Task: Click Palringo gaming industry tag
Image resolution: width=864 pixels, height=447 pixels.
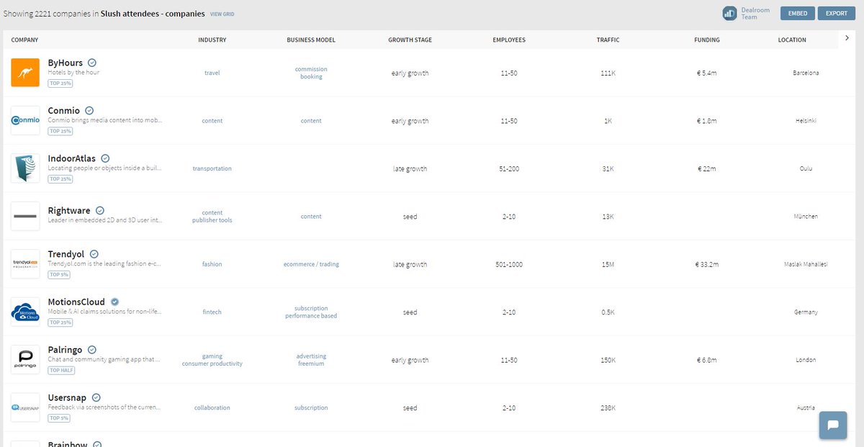Action: [x=212, y=356]
